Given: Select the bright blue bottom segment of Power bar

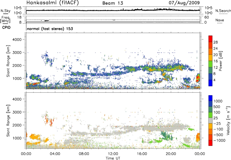Looking at the screenshot, I should click(x=210, y=83).
